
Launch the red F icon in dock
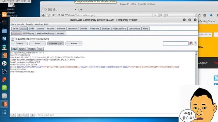tap(4, 80)
